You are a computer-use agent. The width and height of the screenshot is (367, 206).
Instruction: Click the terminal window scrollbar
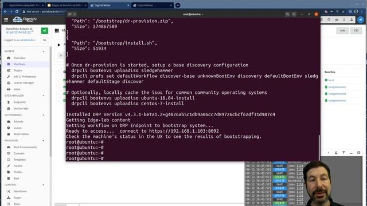(x=319, y=147)
